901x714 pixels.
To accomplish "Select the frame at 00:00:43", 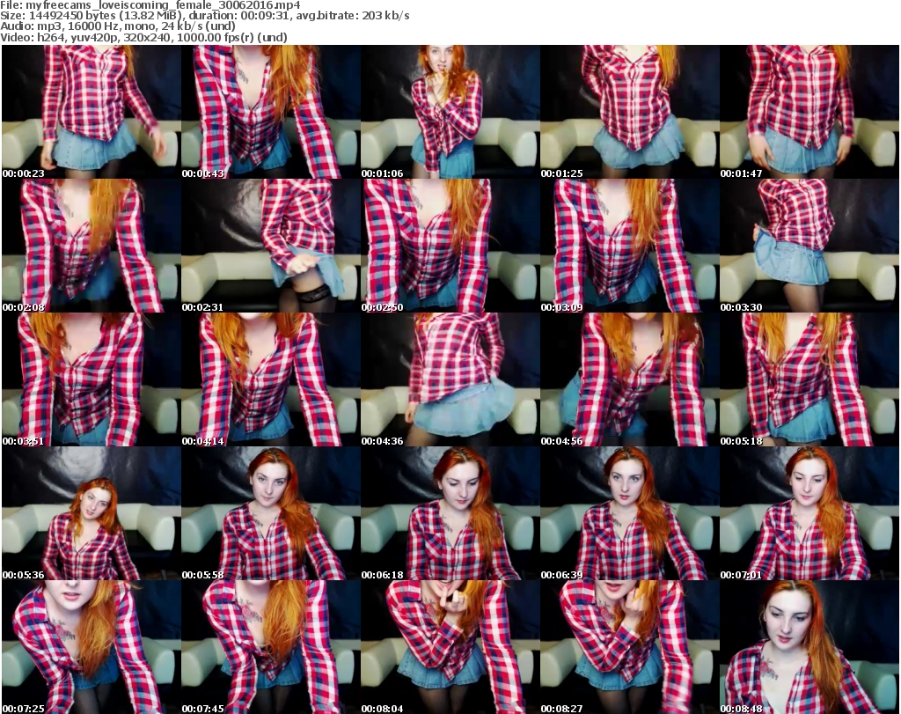I will coord(270,112).
